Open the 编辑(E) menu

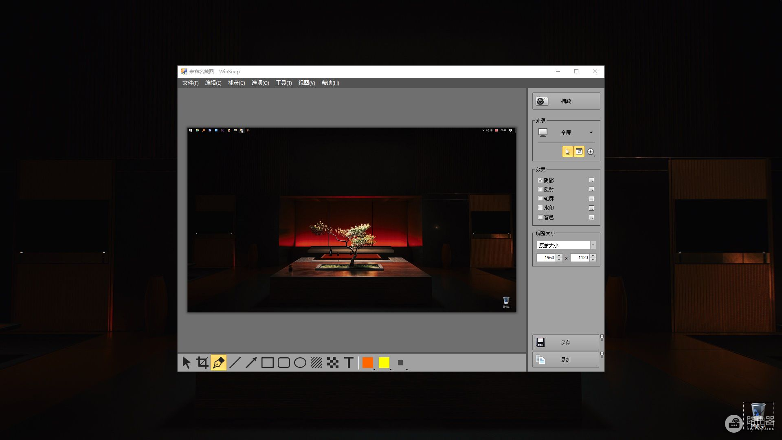click(x=213, y=83)
